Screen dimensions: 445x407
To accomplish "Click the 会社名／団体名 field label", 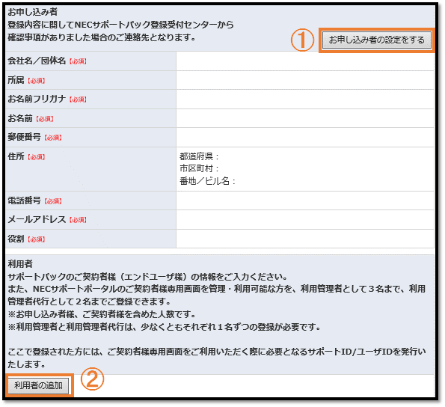I will point(37,61).
